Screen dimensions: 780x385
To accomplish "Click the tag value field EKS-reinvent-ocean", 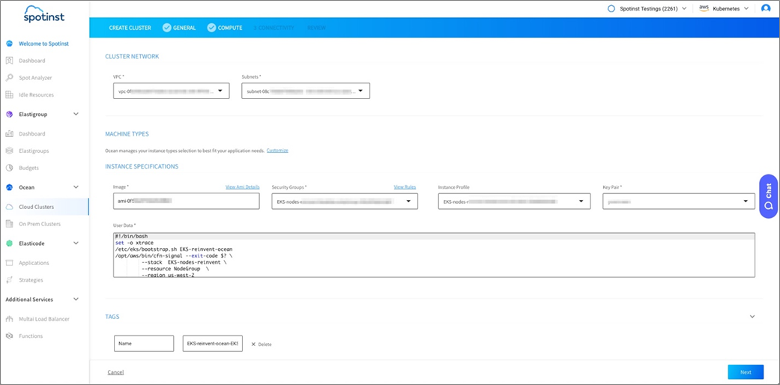I will 212,343.
